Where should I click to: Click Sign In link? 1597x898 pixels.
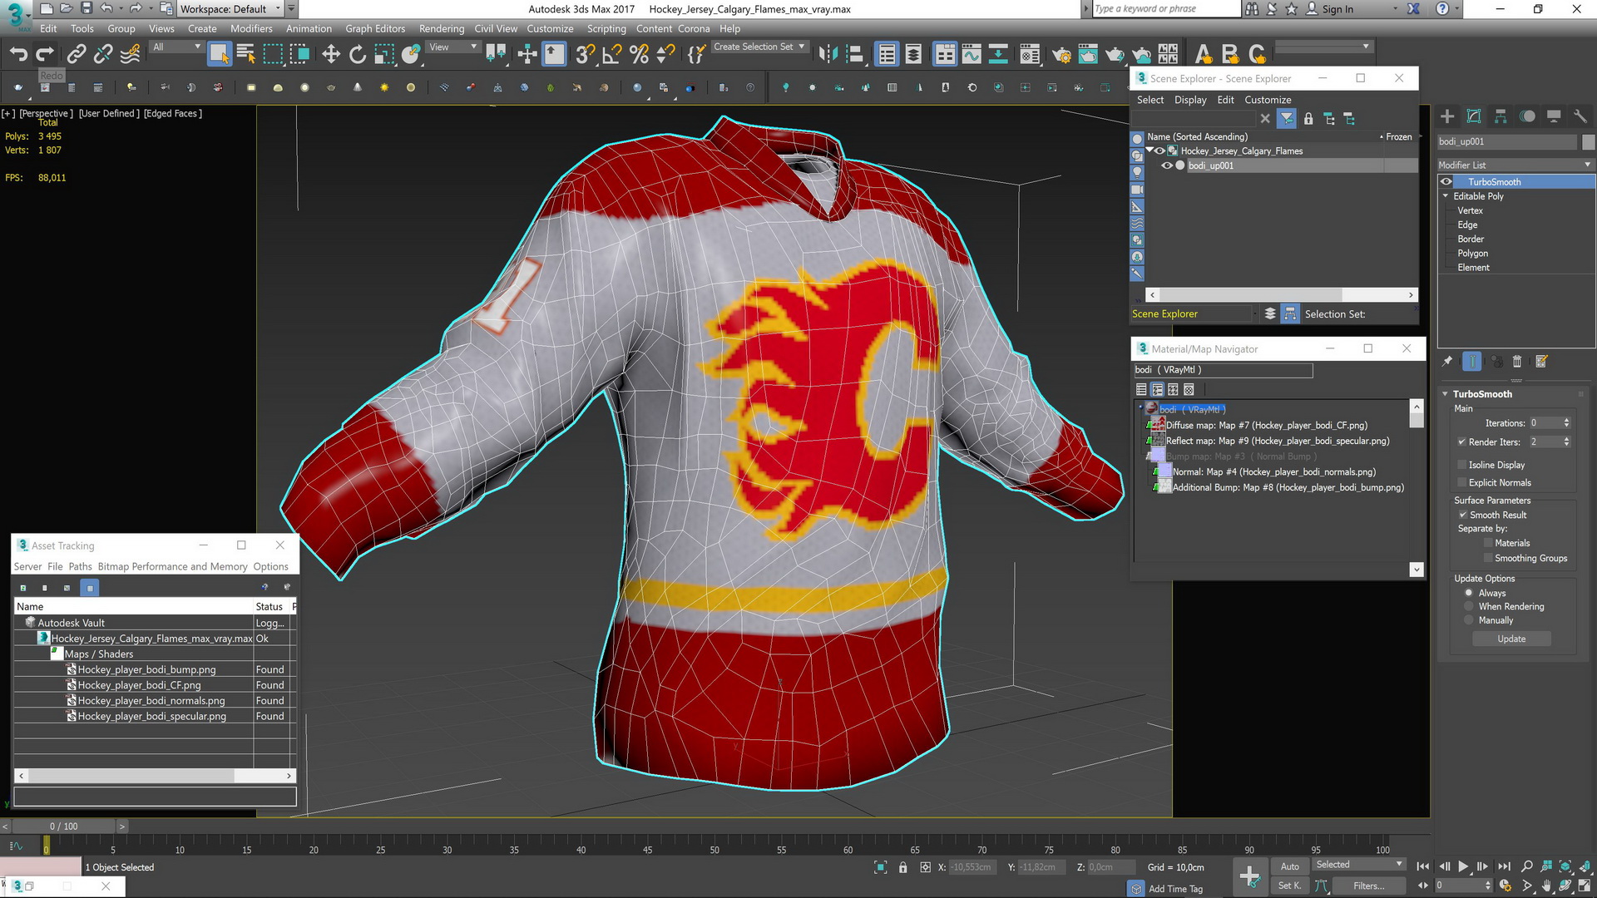point(1337,9)
